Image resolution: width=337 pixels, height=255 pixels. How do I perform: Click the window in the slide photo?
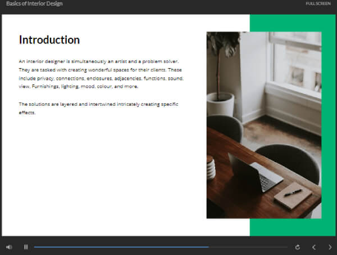coord(294,62)
